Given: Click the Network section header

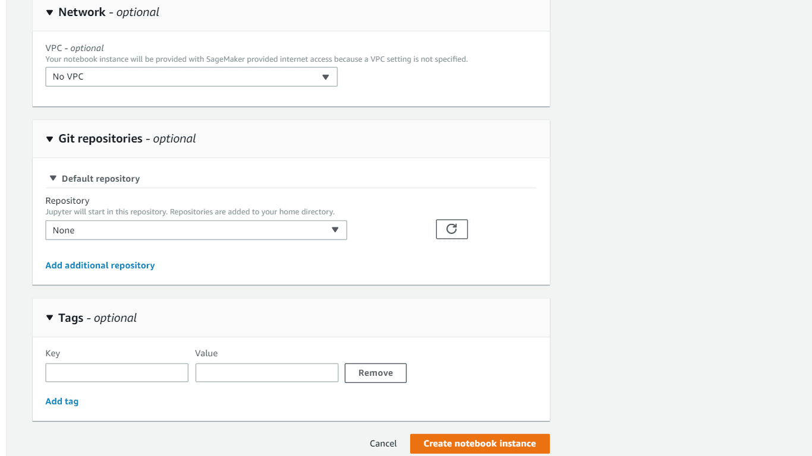Looking at the screenshot, I should [x=82, y=11].
